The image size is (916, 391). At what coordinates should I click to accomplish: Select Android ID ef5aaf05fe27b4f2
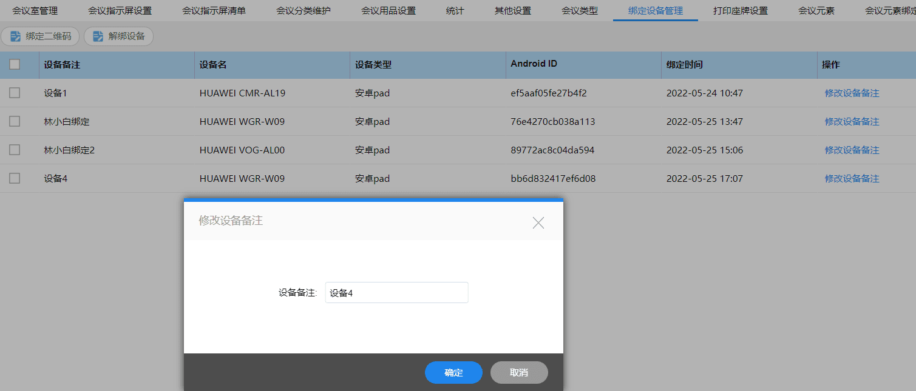pos(549,93)
